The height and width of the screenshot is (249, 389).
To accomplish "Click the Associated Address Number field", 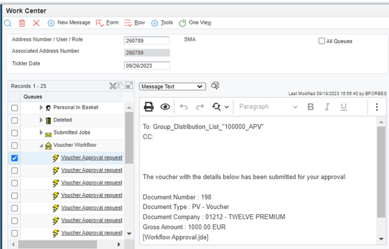I will [x=147, y=53].
